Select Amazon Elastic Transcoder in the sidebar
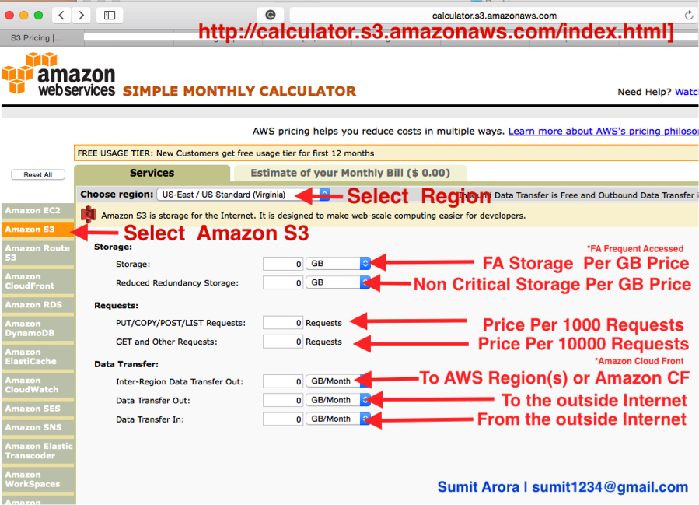 tap(38, 451)
